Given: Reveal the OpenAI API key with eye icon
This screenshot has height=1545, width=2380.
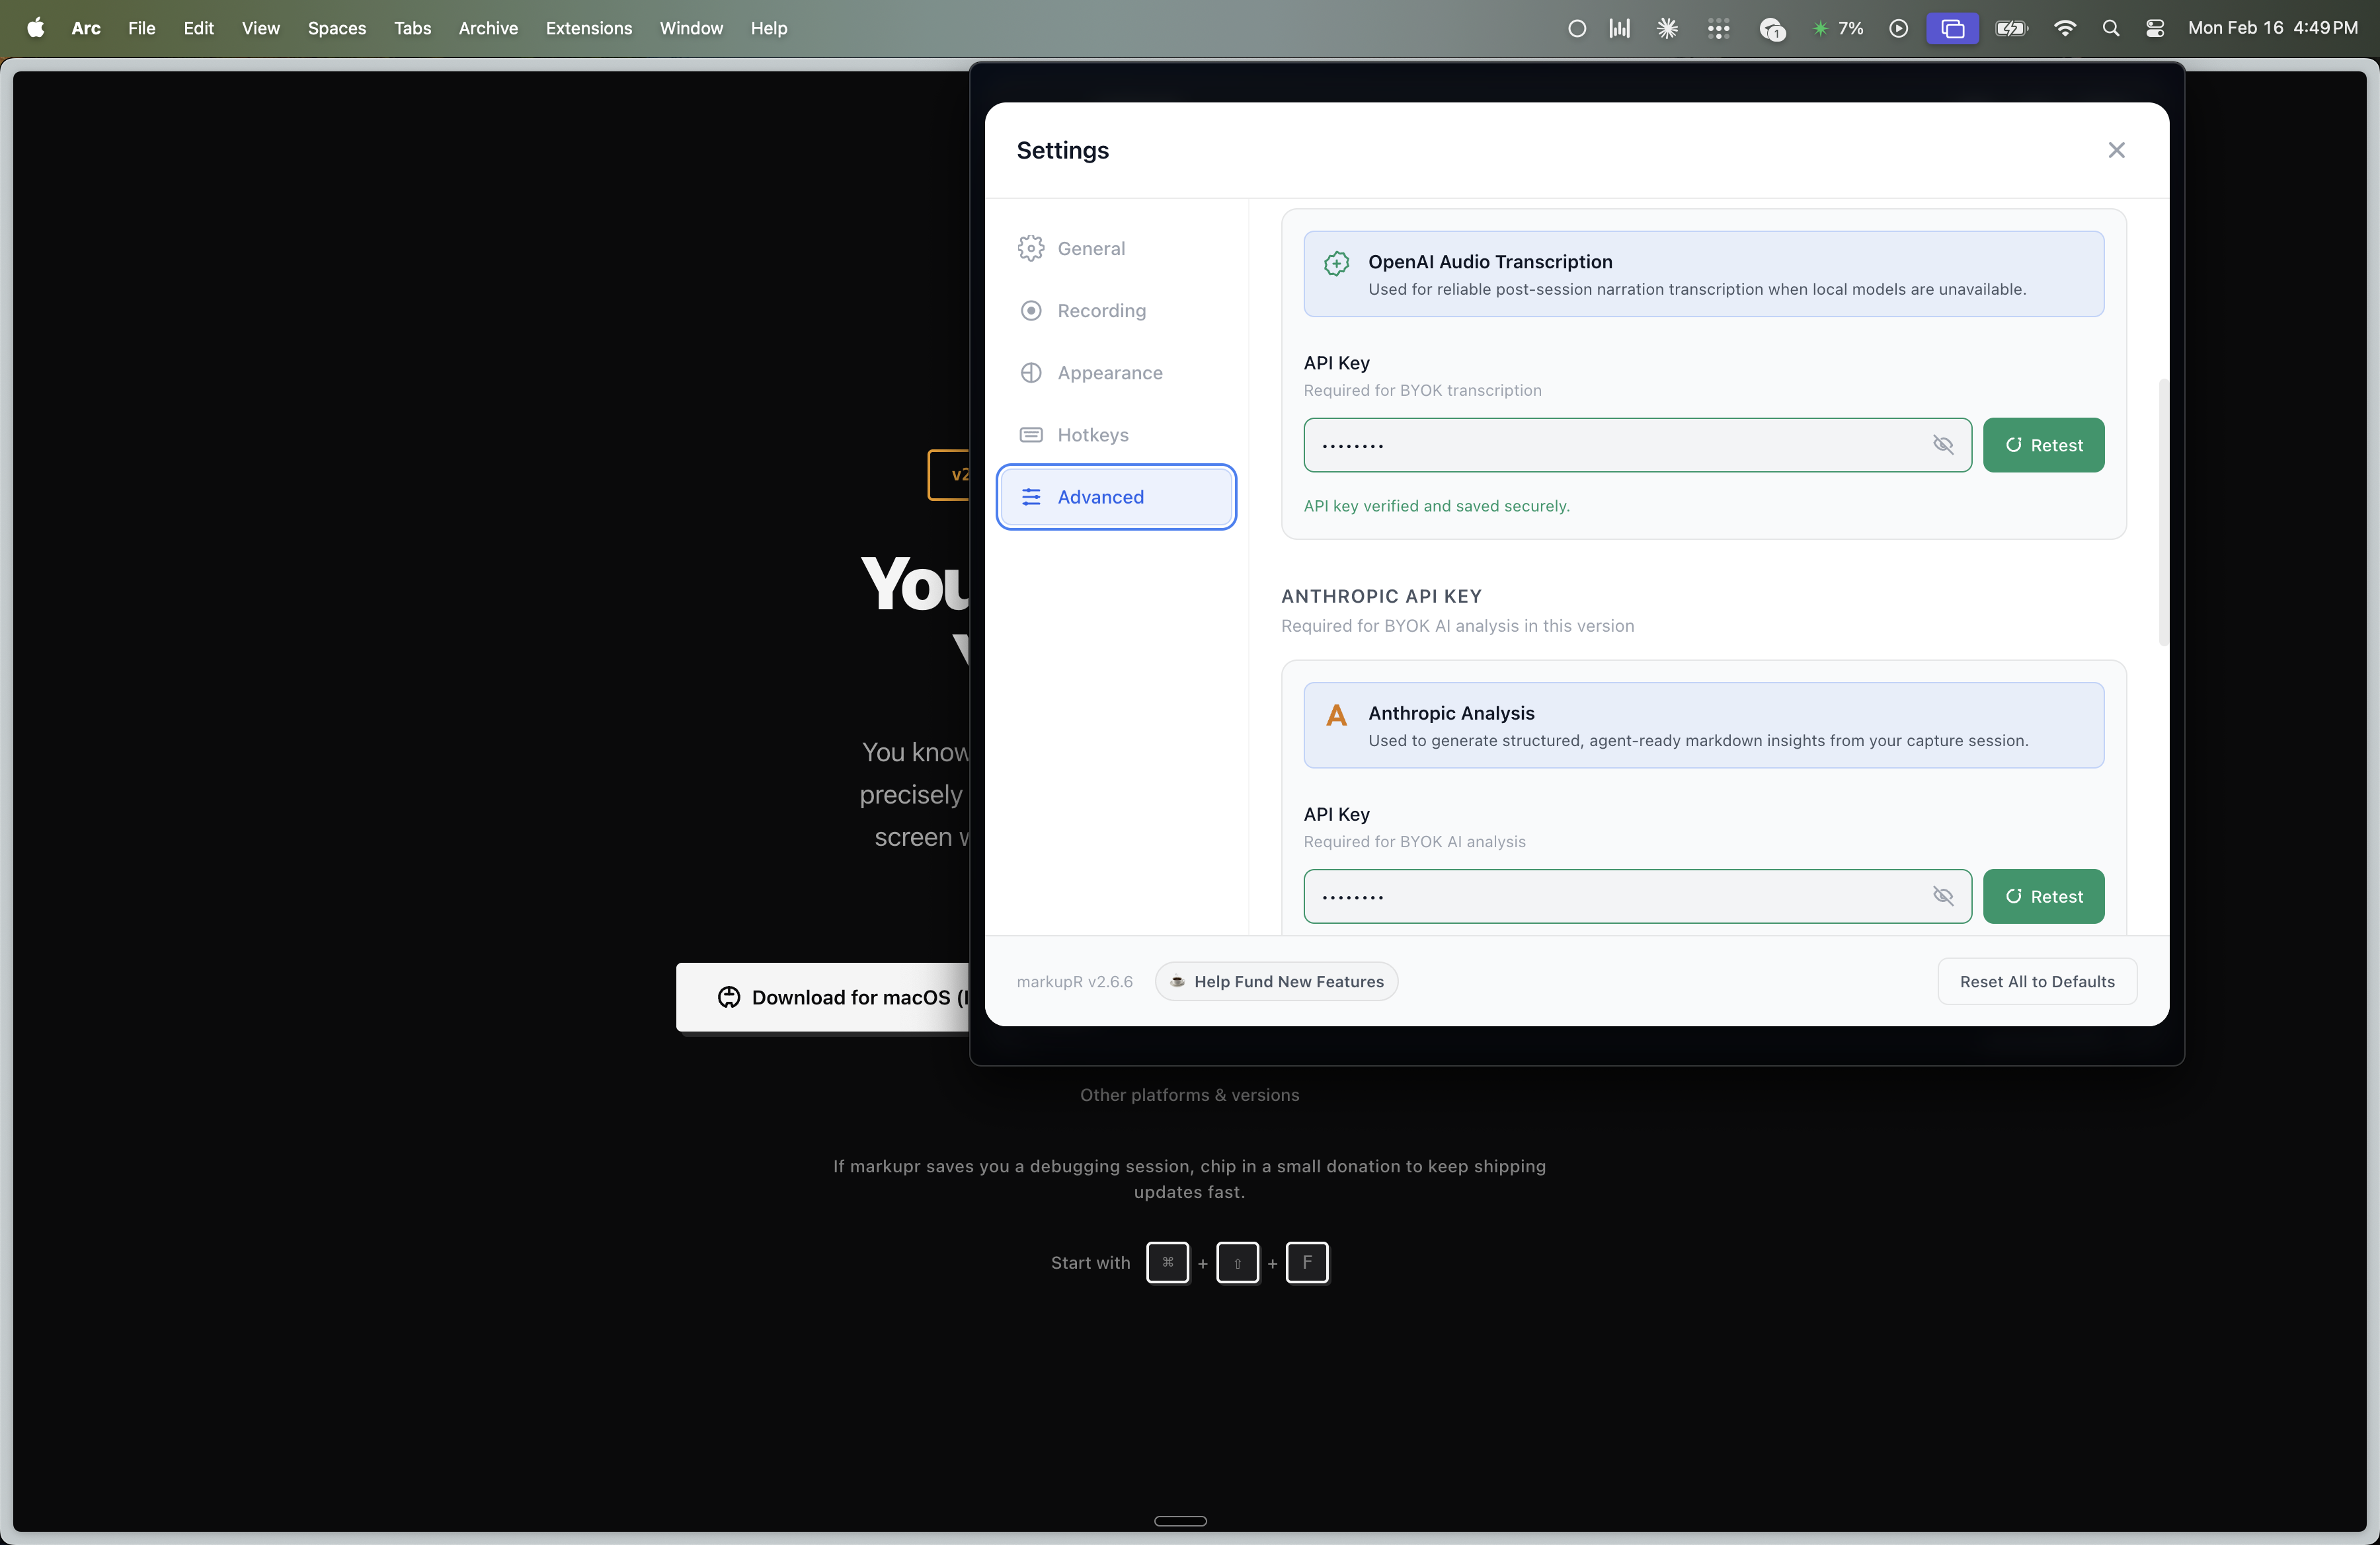Looking at the screenshot, I should [1942, 445].
